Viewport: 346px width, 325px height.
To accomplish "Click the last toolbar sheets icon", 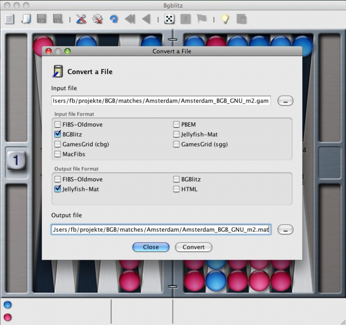I will click(x=241, y=19).
